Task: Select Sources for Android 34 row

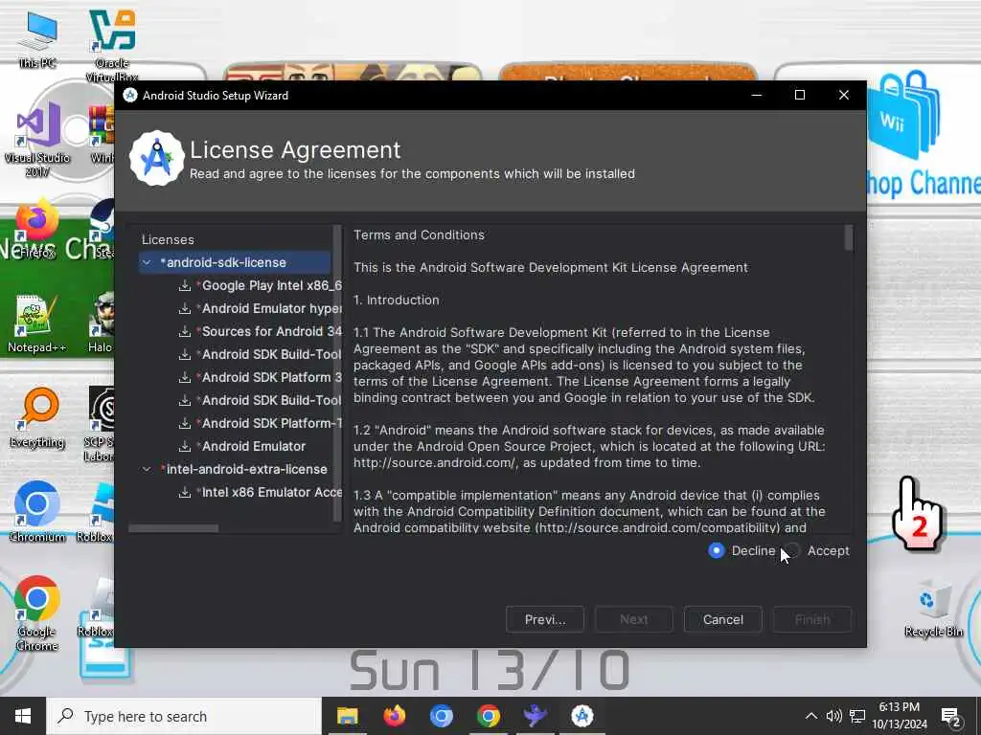Action: coord(271,332)
